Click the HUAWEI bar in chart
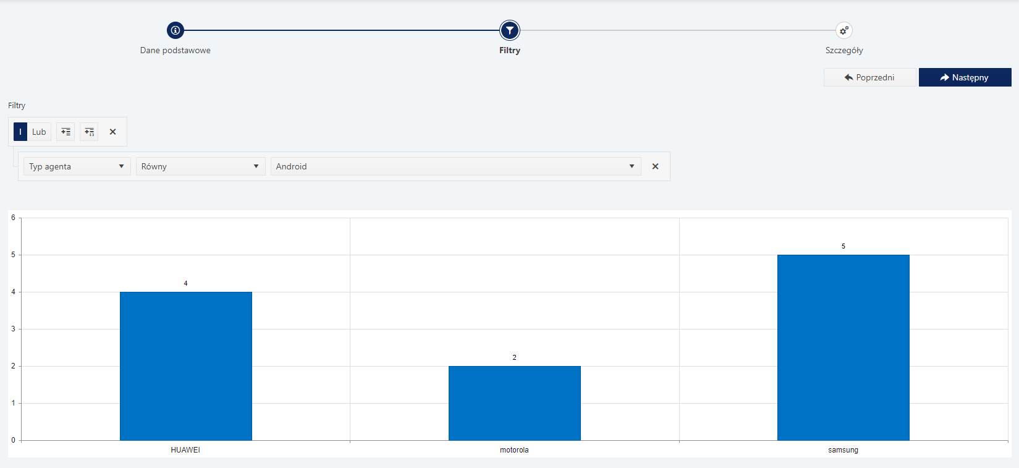Screen dimensions: 1019x468 click(x=185, y=366)
